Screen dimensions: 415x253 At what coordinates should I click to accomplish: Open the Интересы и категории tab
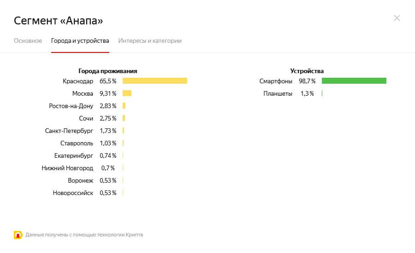pyautogui.click(x=150, y=40)
